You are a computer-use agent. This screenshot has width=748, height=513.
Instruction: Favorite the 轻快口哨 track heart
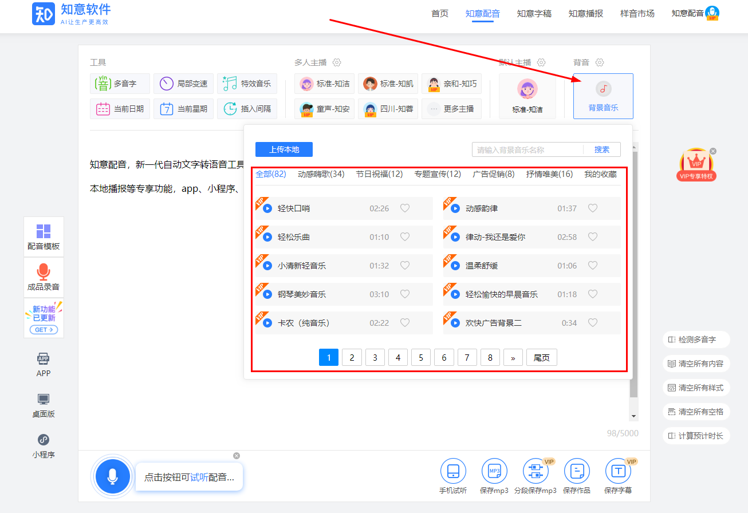[405, 208]
